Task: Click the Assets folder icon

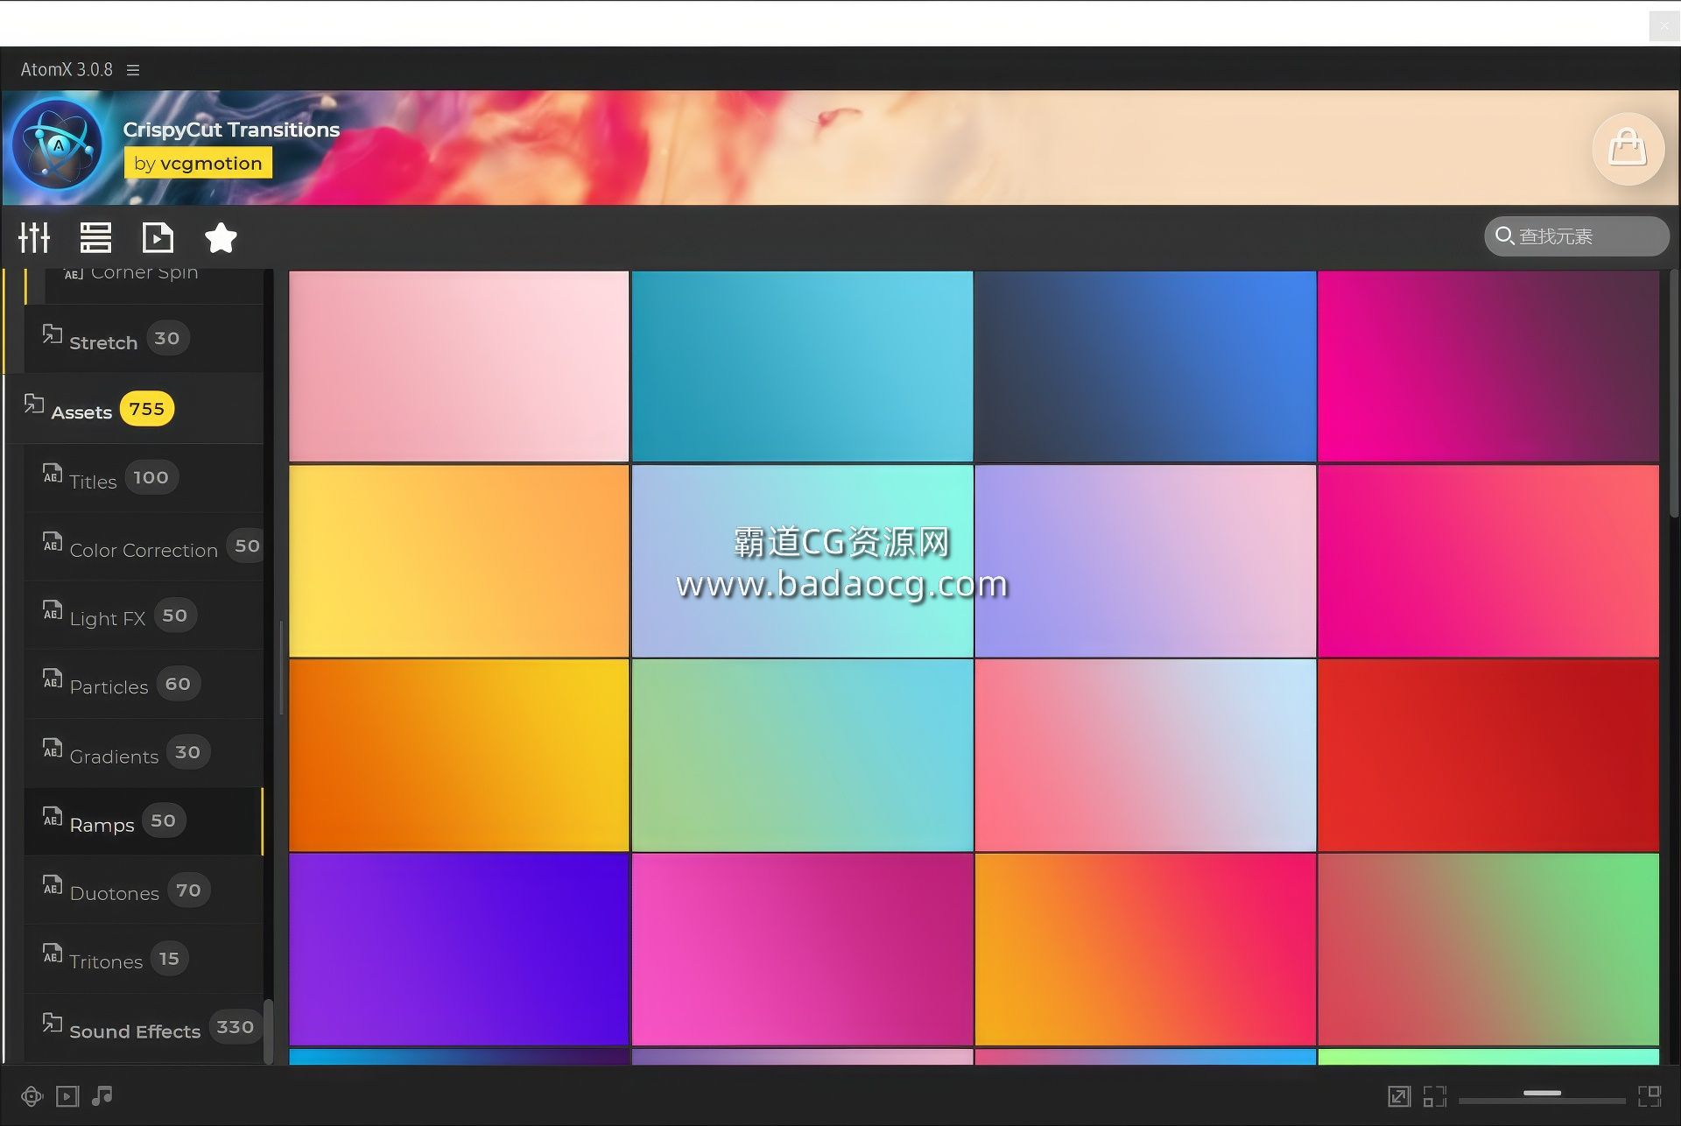Action: [x=34, y=404]
